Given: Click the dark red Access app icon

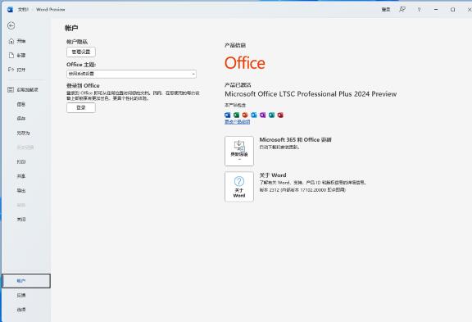Looking at the screenshot, I should pos(280,115).
